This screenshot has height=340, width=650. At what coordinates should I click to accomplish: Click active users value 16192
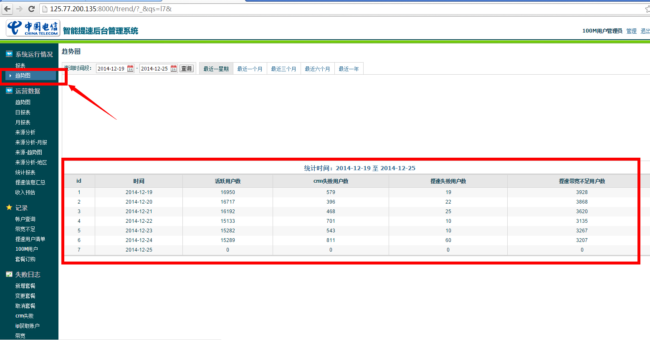click(228, 212)
